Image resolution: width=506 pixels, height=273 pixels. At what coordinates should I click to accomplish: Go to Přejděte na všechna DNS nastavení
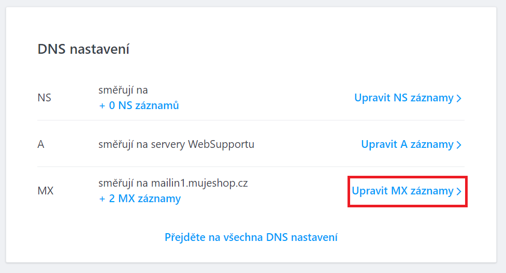pyautogui.click(x=251, y=237)
